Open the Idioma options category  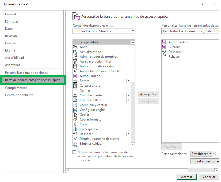click(33, 50)
